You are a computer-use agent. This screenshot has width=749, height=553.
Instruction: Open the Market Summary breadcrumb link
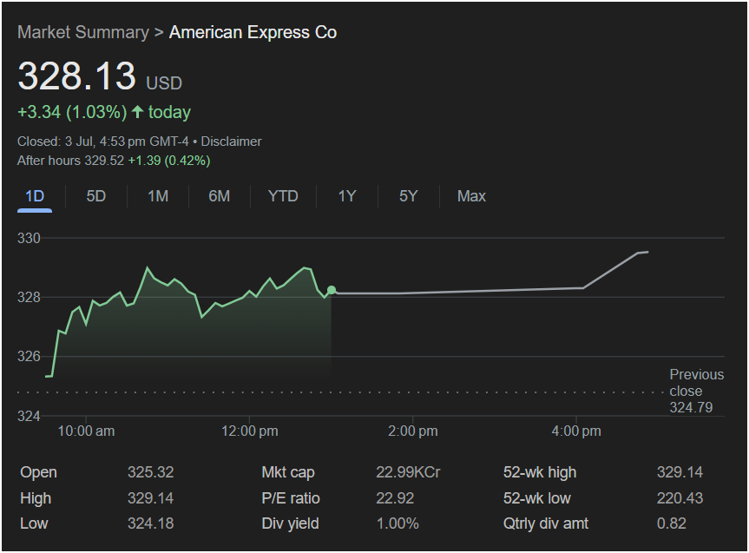83,32
